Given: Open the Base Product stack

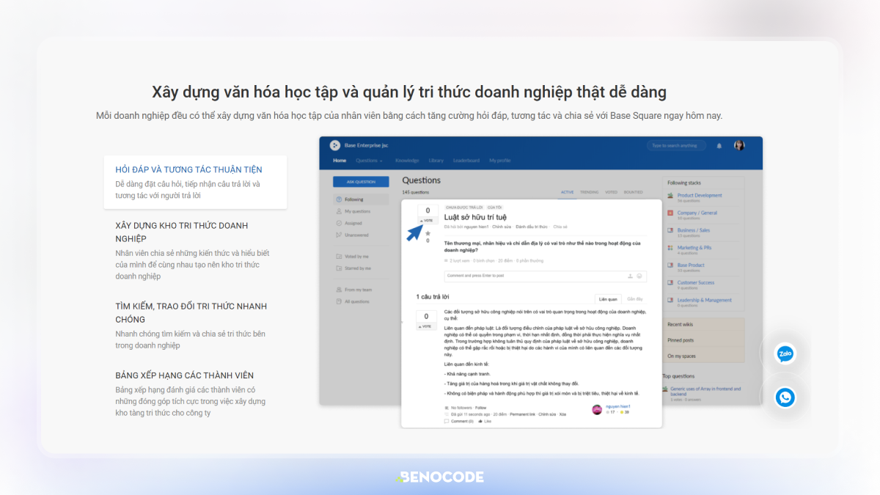Looking at the screenshot, I should click(x=691, y=265).
